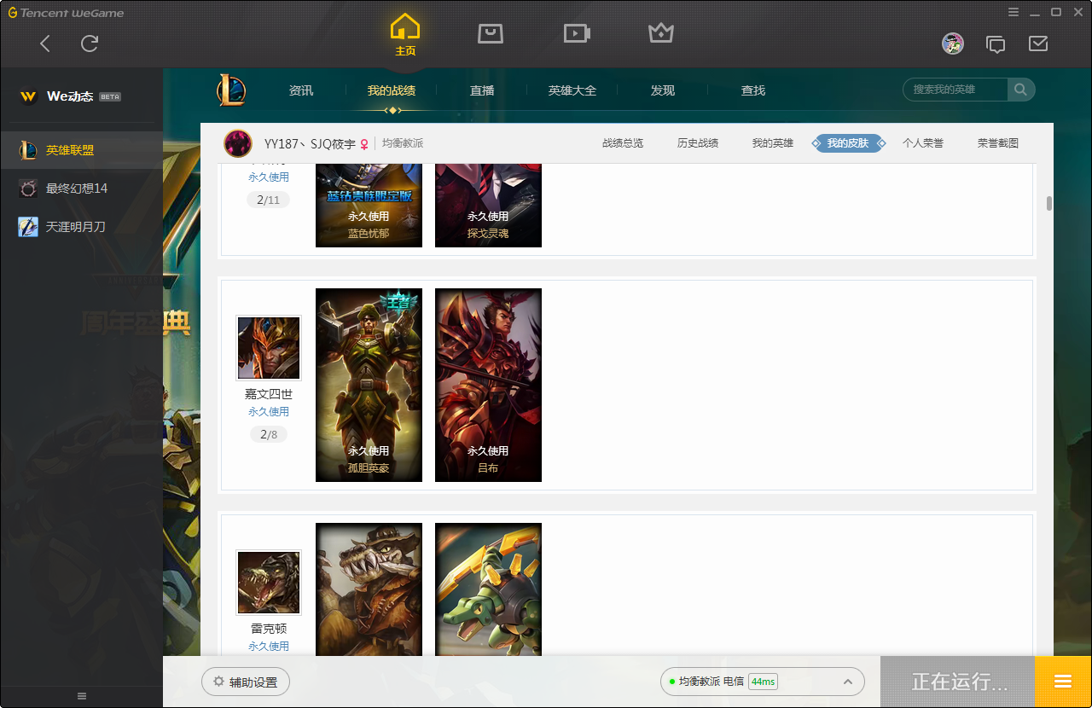Switch to the 个人荣誉 sub-tab
Viewport: 1092px width, 708px height.
923,143
